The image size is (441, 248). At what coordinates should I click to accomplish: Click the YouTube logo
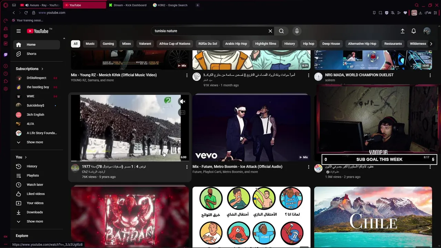pos(38,31)
